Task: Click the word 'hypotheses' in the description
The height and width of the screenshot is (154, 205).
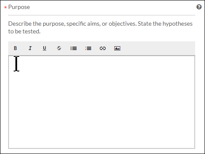Action: [178, 24]
